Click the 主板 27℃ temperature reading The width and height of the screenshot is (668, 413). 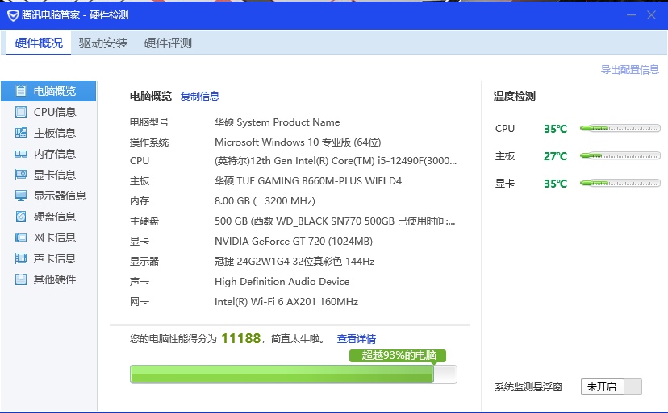(556, 156)
